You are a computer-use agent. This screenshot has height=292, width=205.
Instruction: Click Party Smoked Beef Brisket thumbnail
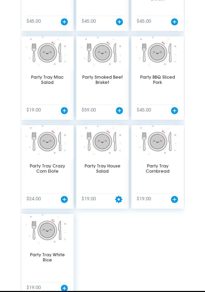[102, 52]
